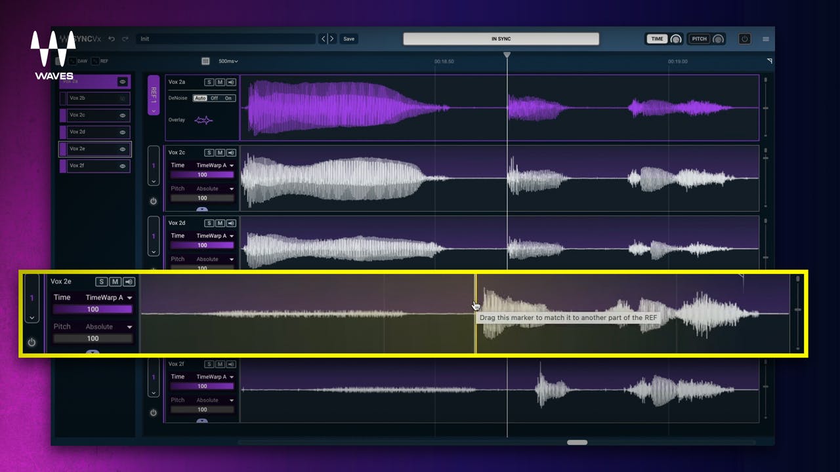Click the IN SYNC button
The height and width of the screenshot is (472, 840).
[x=501, y=39]
